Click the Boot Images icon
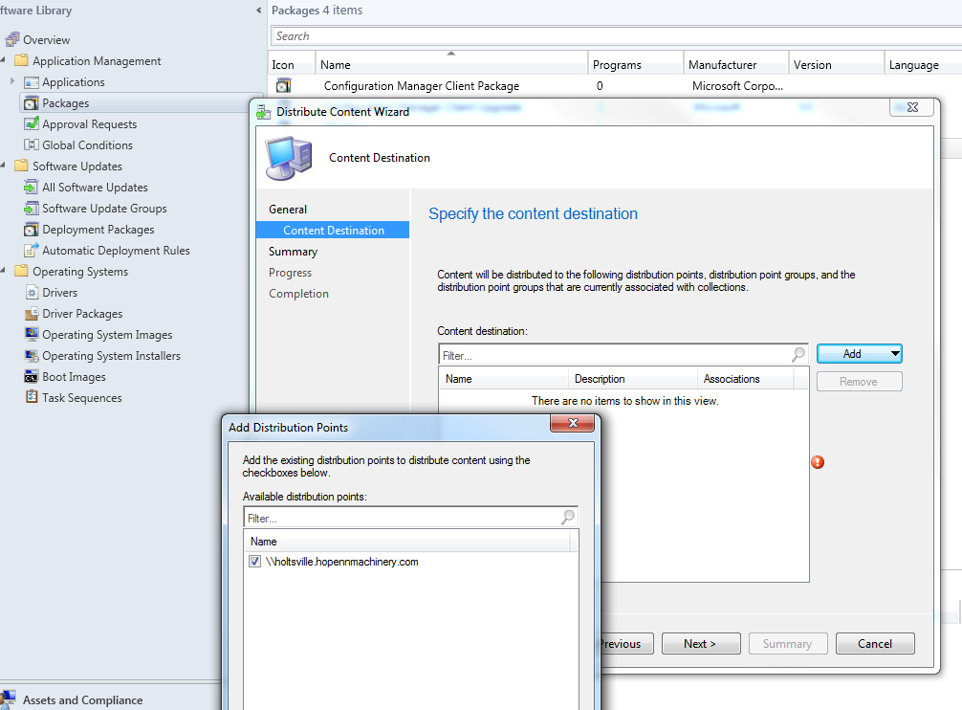 coord(33,376)
